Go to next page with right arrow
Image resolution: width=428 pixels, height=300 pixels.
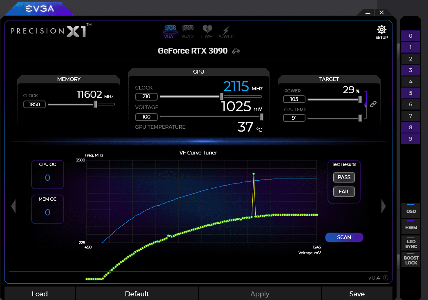(x=383, y=206)
